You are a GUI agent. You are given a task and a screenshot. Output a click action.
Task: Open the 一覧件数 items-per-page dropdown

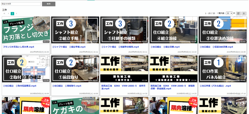[x=229, y=13]
